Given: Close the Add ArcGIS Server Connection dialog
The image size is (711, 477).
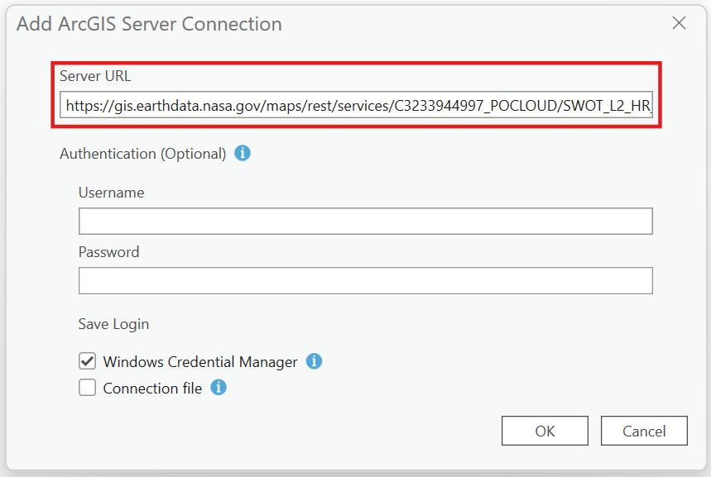Looking at the screenshot, I should (679, 22).
